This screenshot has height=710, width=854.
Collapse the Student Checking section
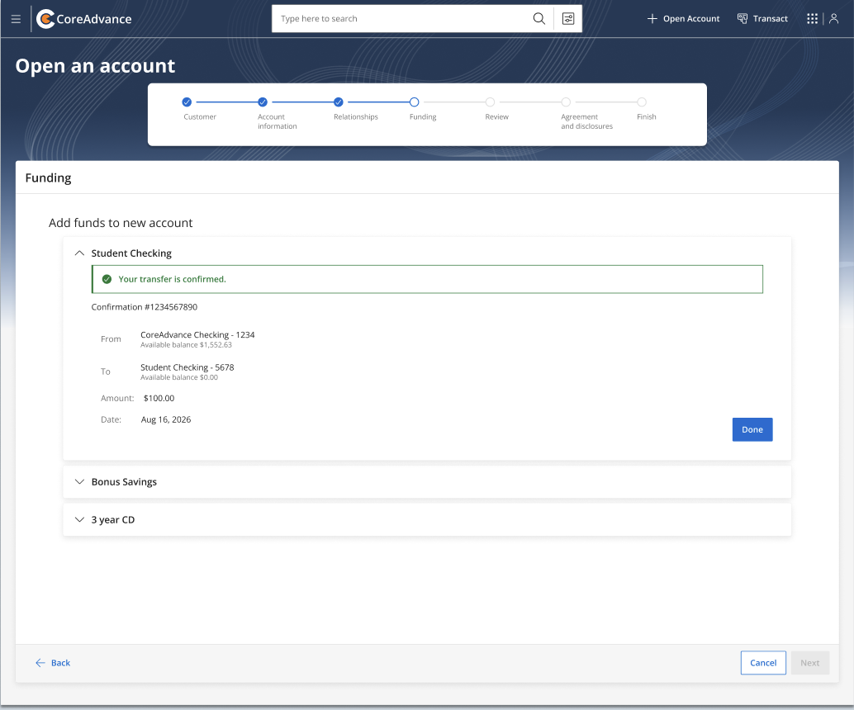click(79, 253)
